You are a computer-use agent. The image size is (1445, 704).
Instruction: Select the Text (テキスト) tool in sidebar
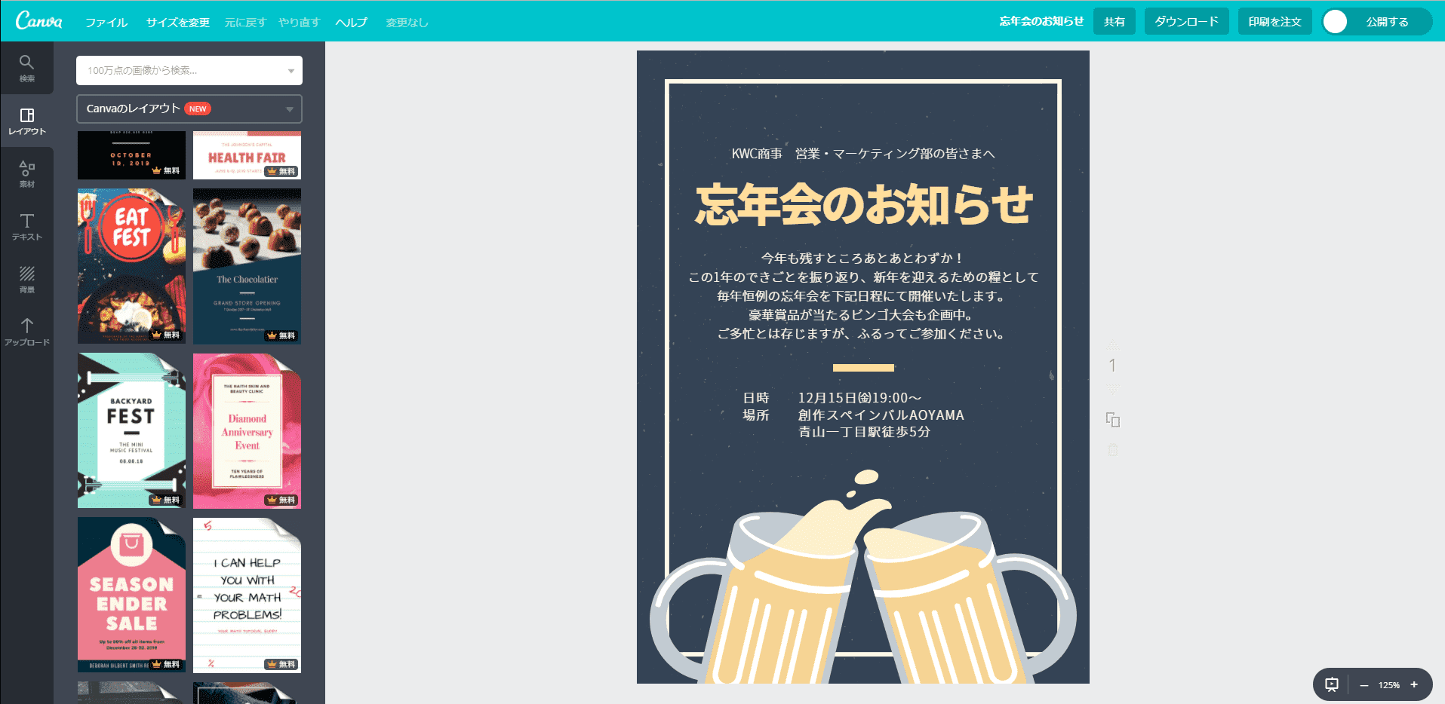[26, 226]
